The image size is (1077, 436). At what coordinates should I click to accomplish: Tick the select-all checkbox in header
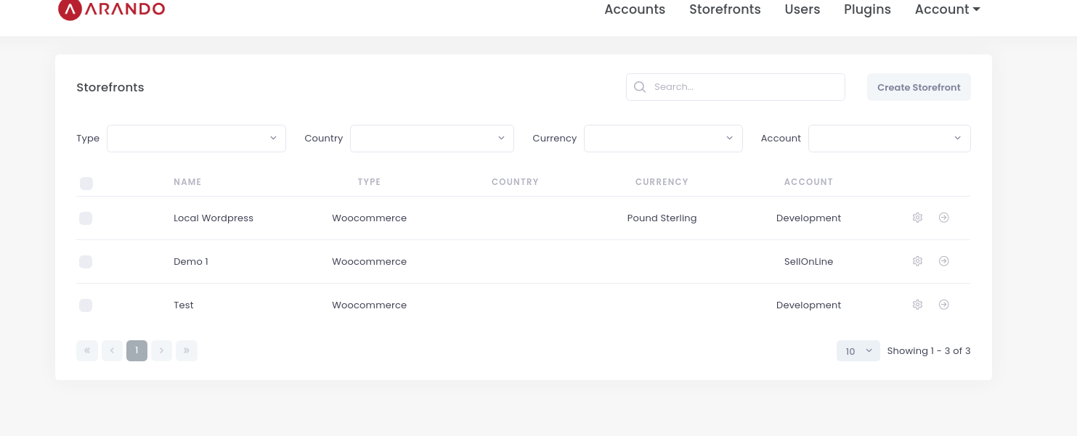coord(86,184)
